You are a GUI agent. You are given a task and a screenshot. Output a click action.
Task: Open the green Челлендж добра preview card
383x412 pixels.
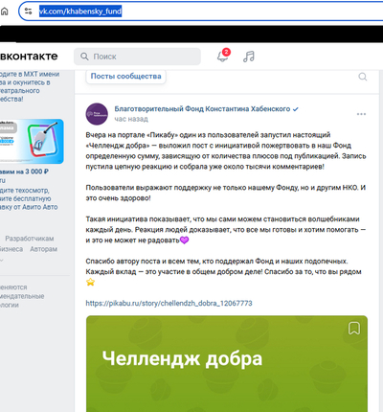(x=227, y=364)
